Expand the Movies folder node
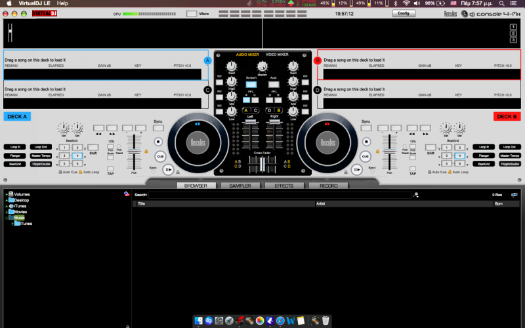The image size is (525, 328). [7, 212]
